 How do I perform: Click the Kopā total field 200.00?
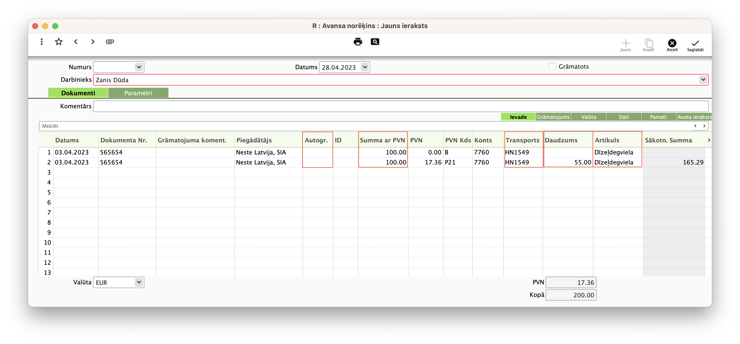[571, 295]
